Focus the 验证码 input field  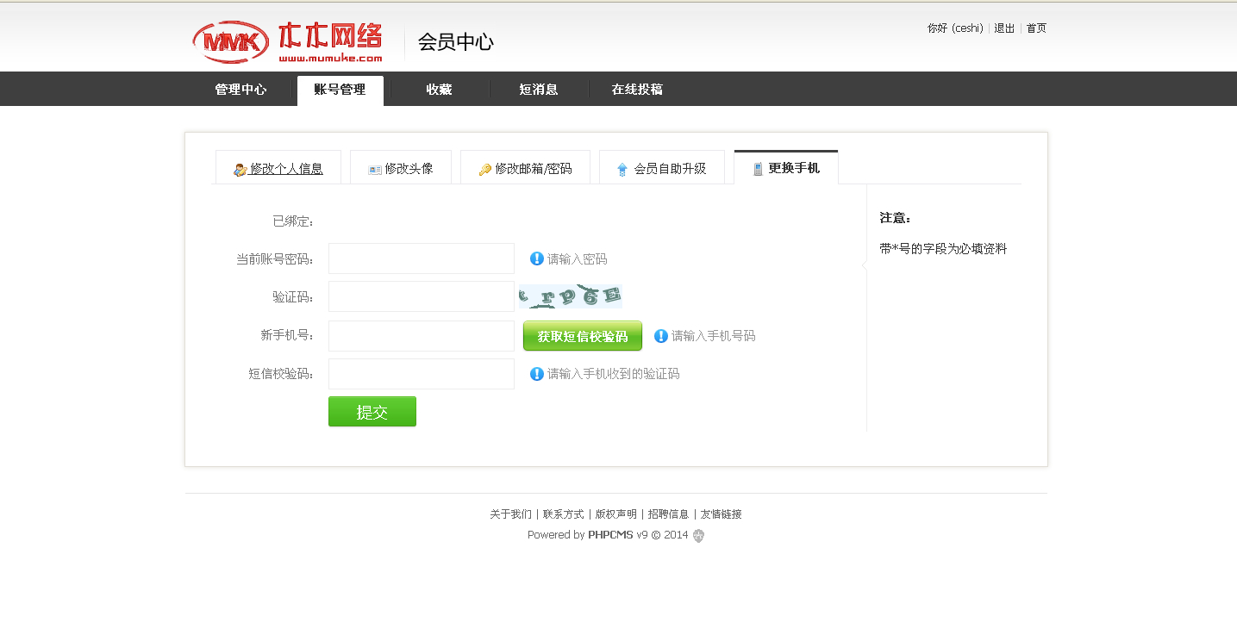422,296
